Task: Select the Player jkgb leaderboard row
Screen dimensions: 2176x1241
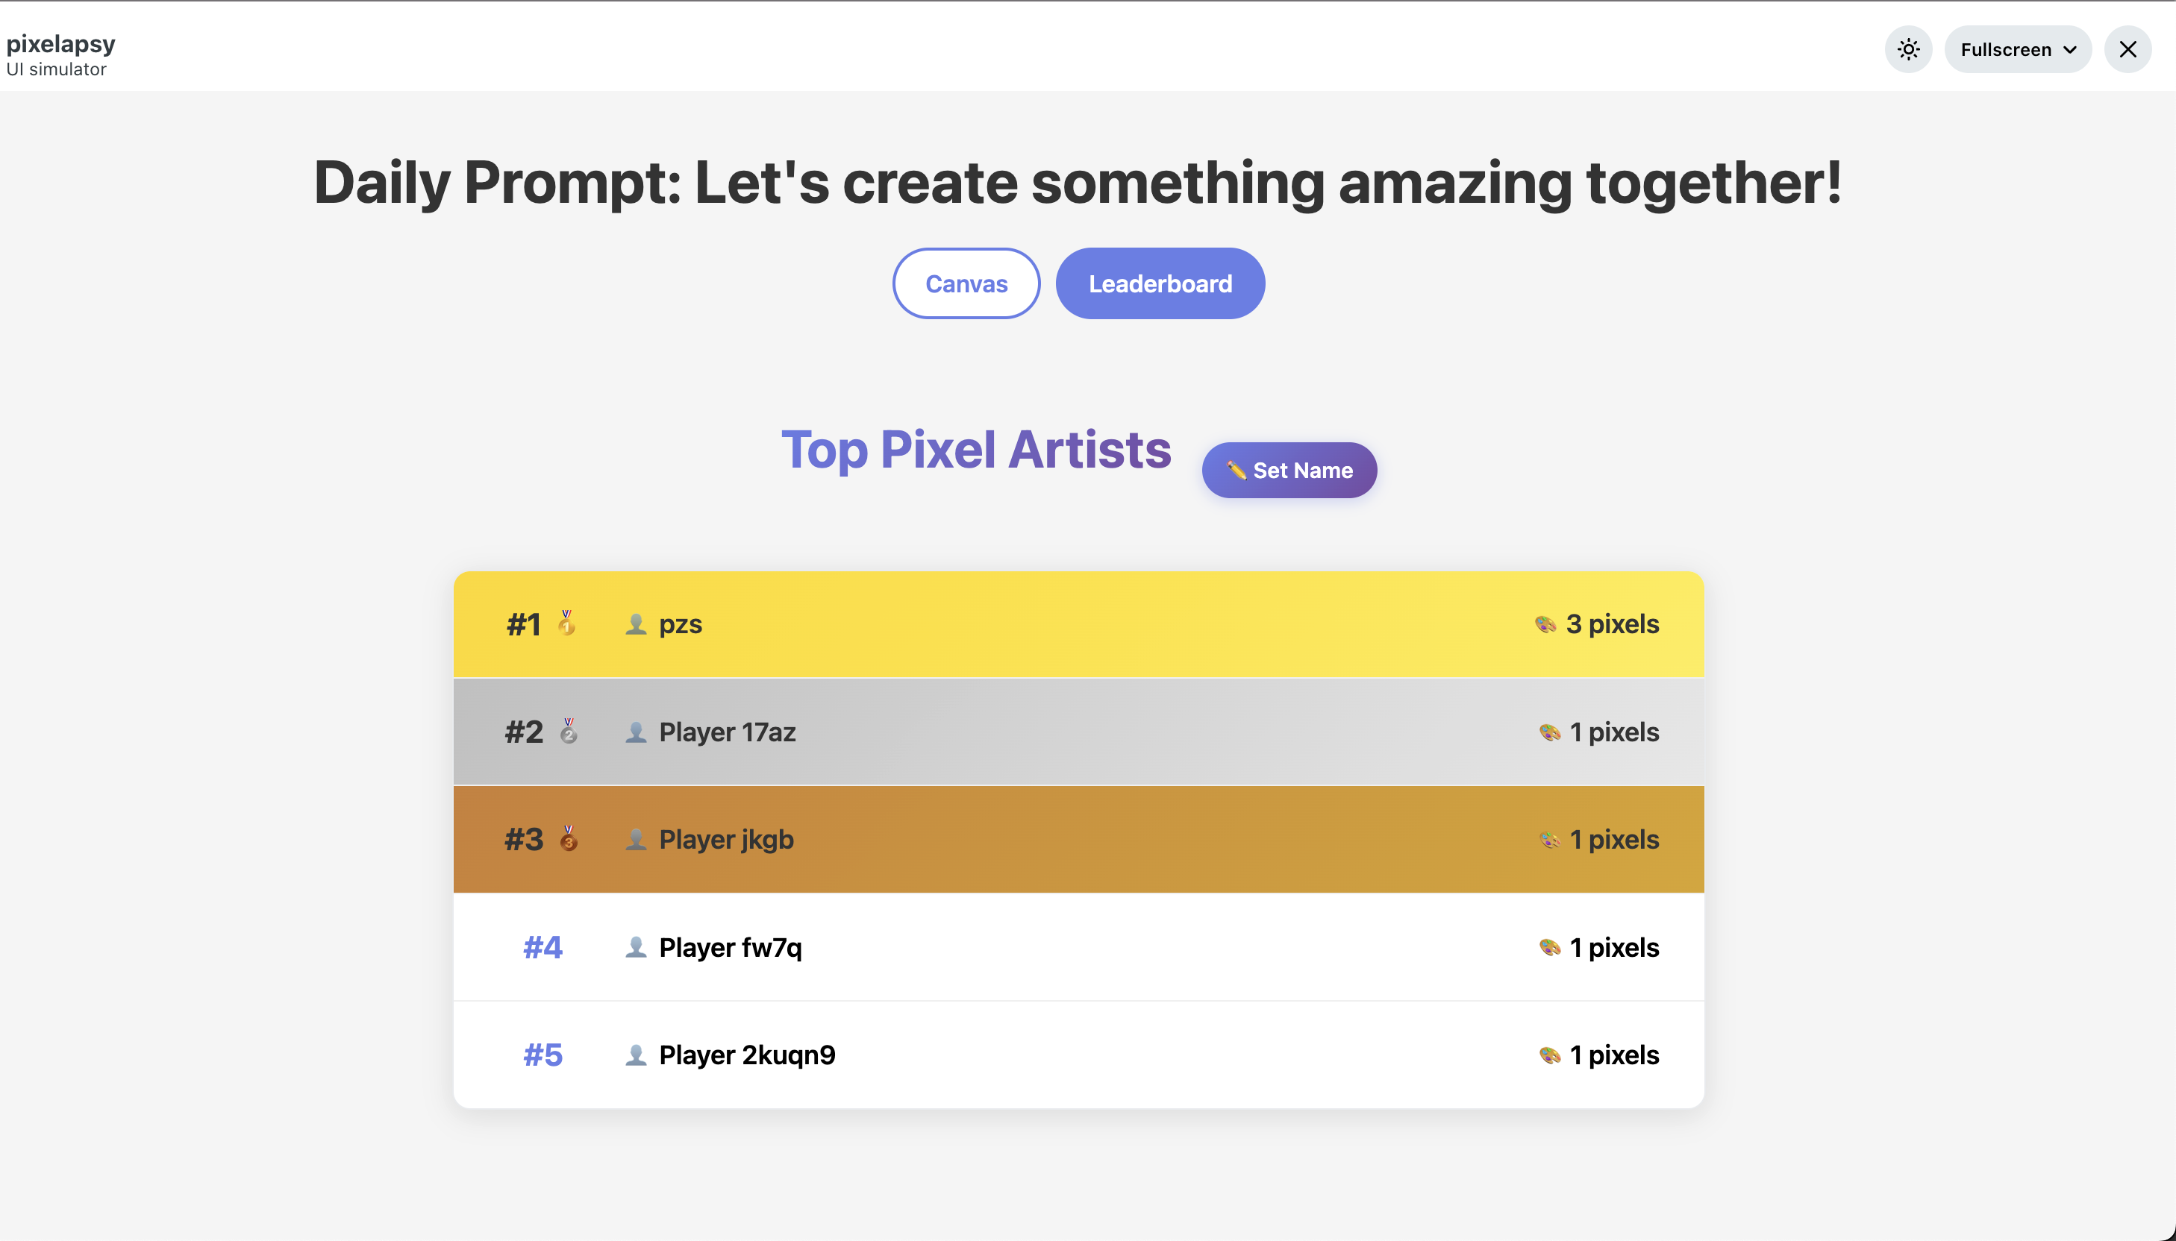Action: [1078, 840]
